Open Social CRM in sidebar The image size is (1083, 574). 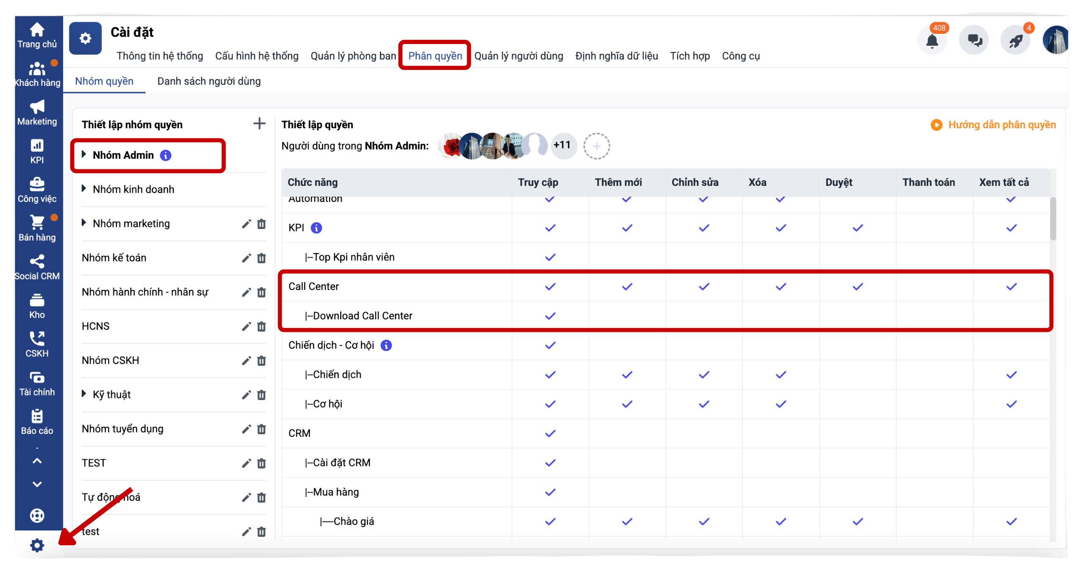coord(37,267)
